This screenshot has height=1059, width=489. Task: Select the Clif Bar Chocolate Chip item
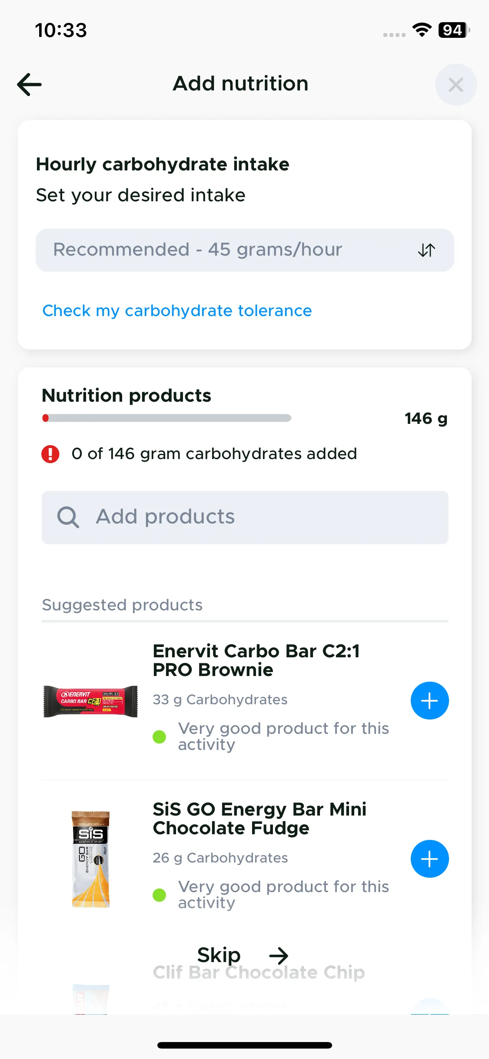pyautogui.click(x=259, y=972)
